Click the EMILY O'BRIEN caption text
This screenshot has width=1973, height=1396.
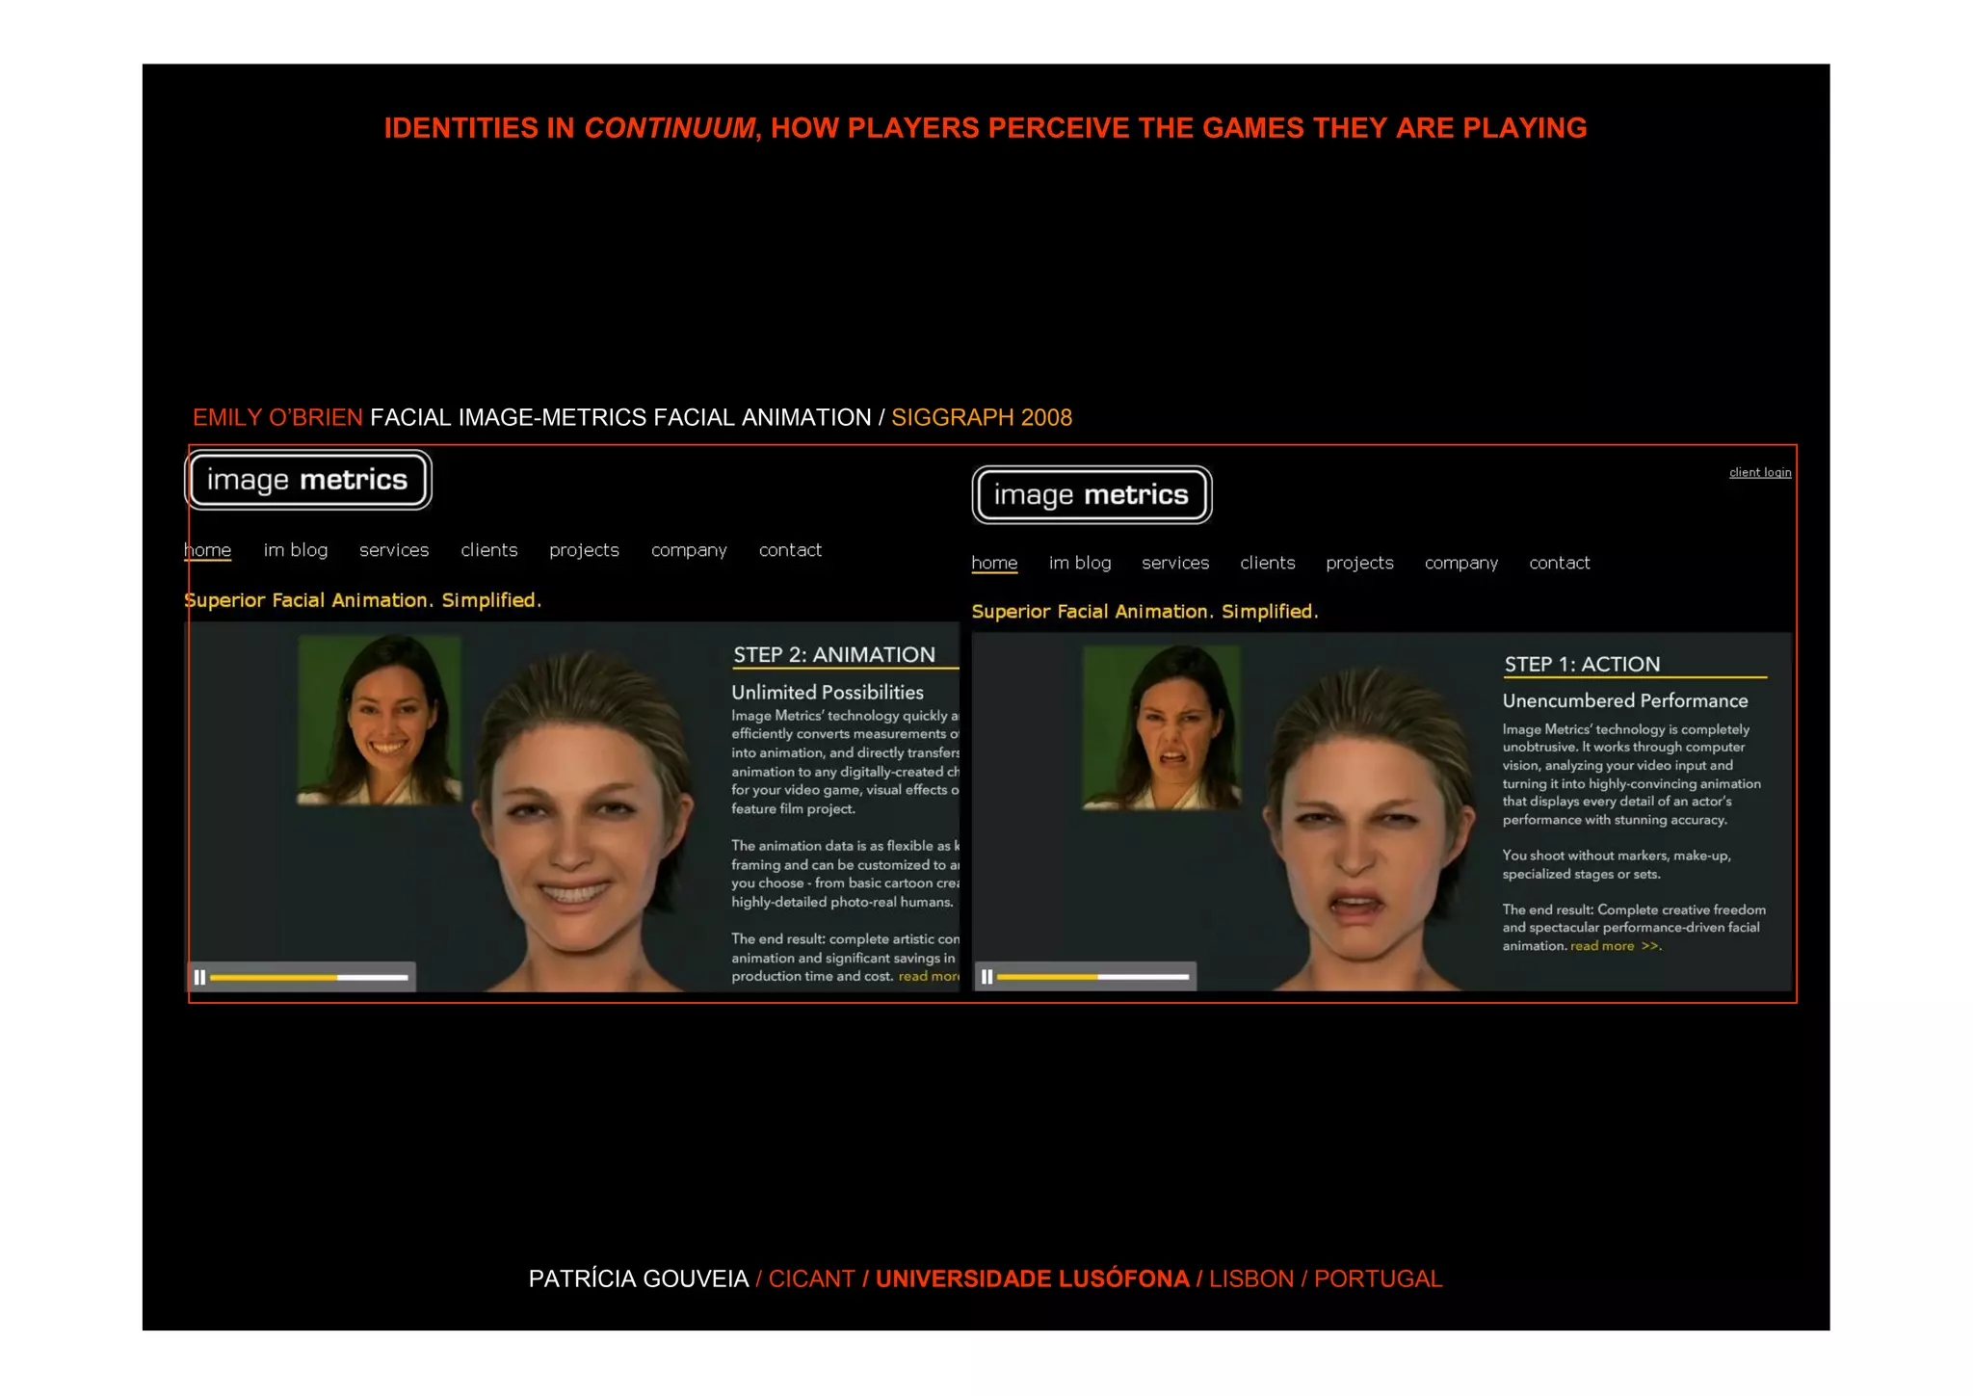pos(277,418)
